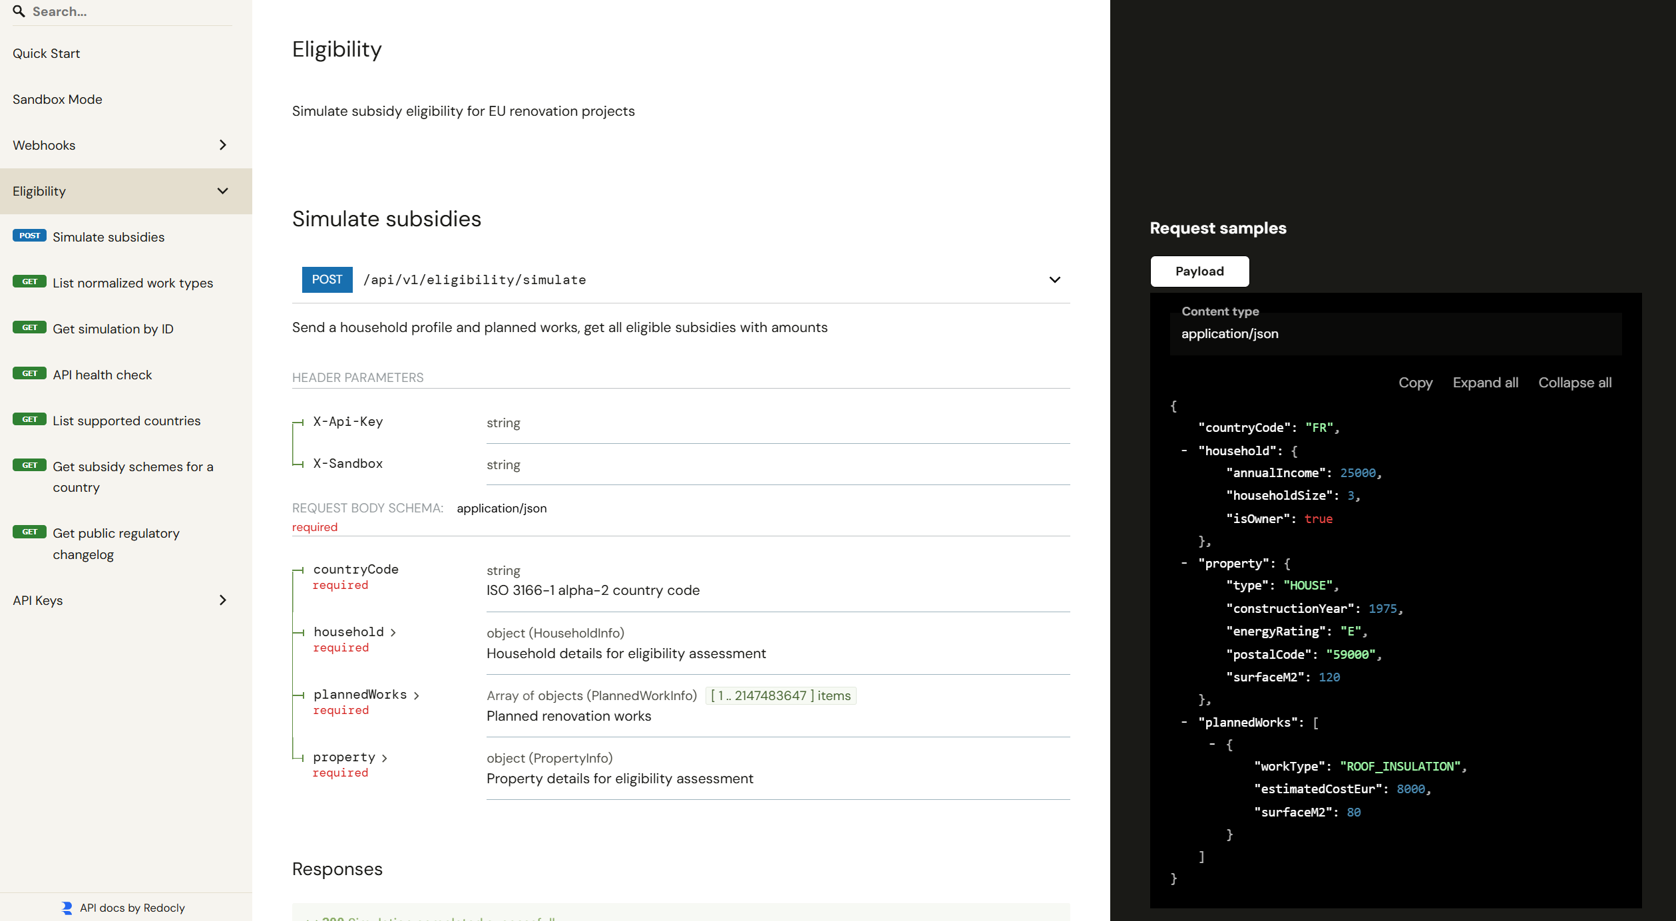Expand the Webhooks sidebar section
This screenshot has width=1676, height=921.
click(222, 145)
